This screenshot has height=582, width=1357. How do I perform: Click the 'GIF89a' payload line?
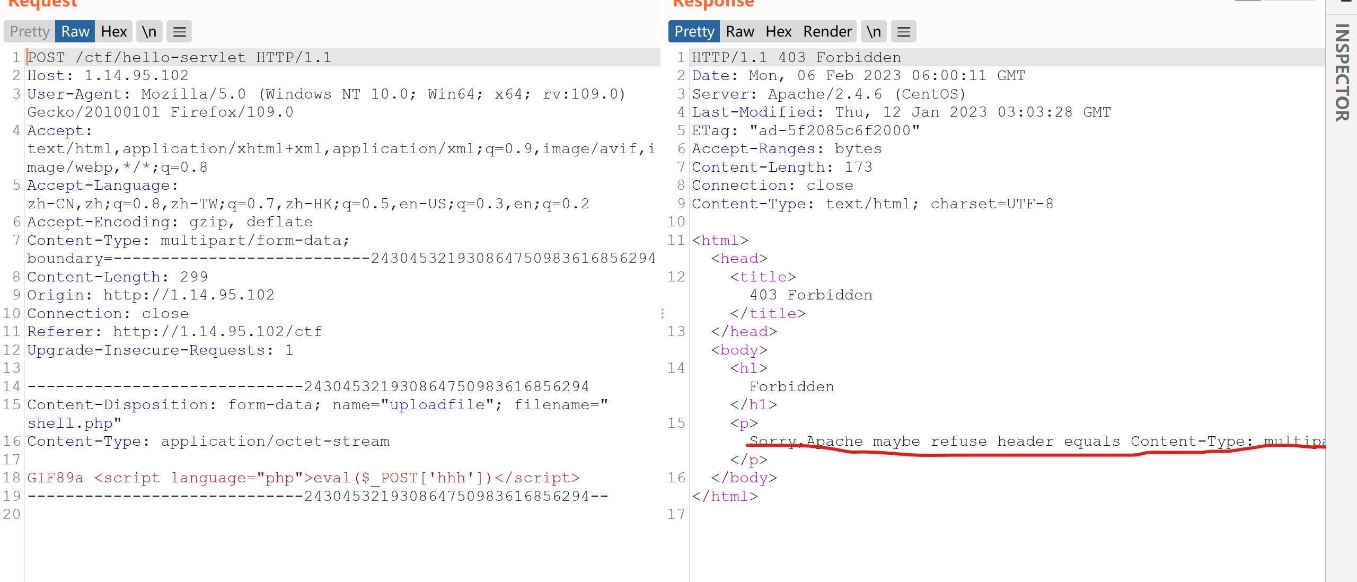pos(304,478)
